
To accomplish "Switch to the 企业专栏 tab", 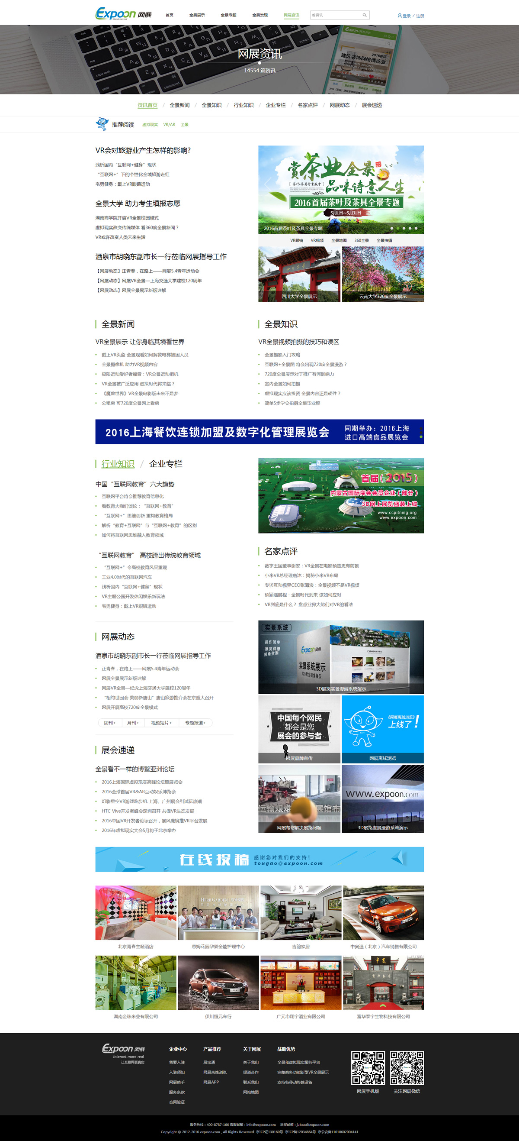I will (166, 464).
